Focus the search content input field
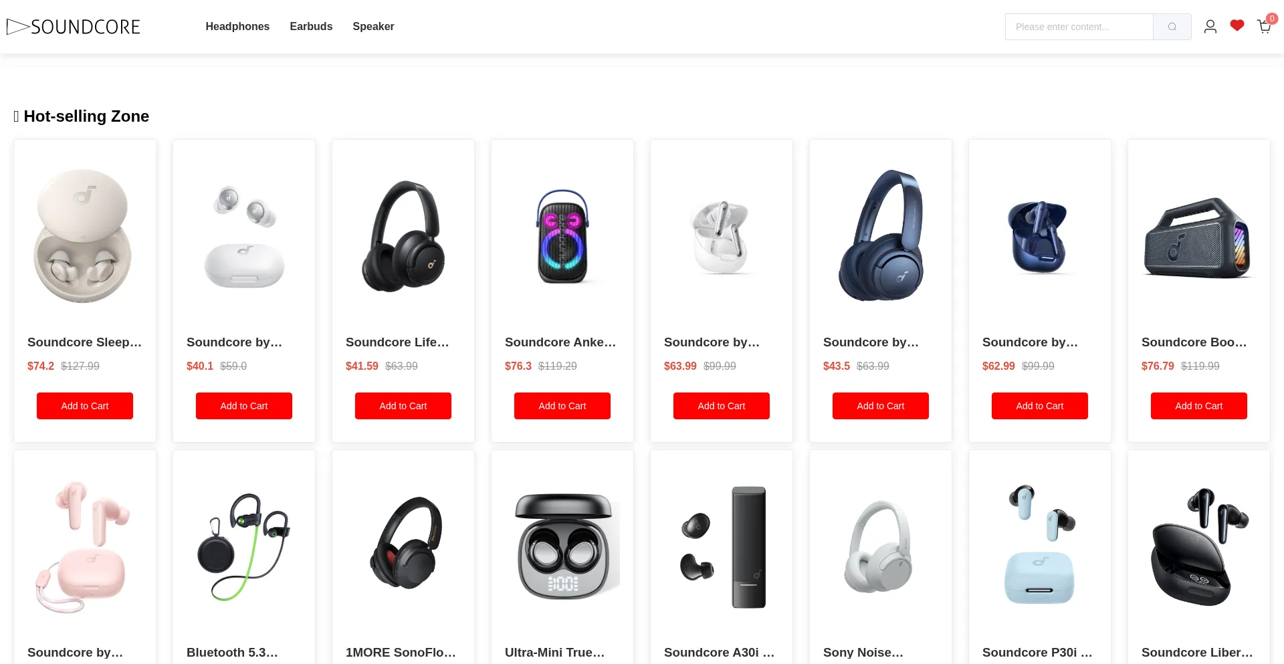This screenshot has height=664, width=1284. [x=1079, y=27]
